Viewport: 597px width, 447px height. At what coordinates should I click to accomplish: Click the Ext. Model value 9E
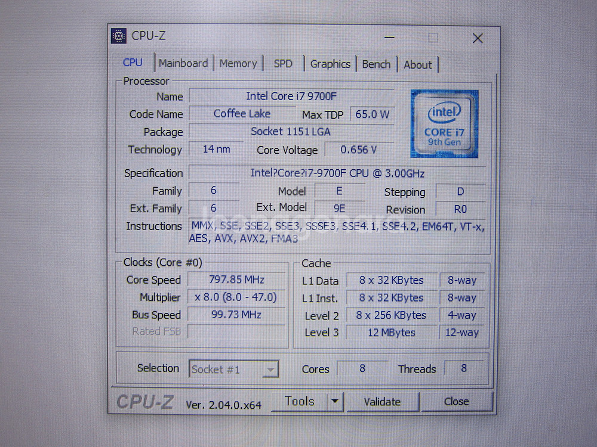click(x=340, y=209)
